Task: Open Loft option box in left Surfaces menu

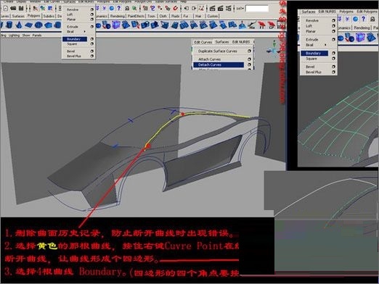Action: [x=91, y=14]
